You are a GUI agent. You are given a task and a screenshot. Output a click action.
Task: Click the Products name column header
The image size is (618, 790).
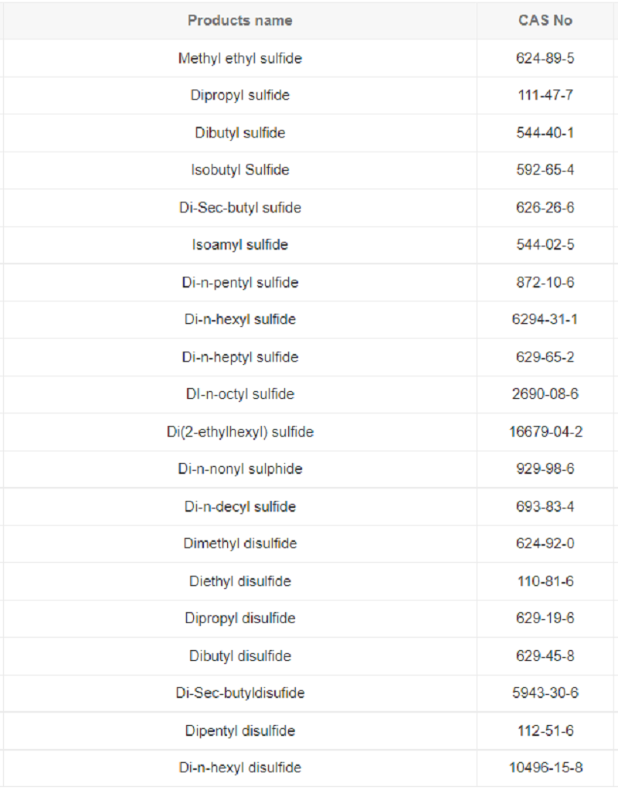click(239, 21)
